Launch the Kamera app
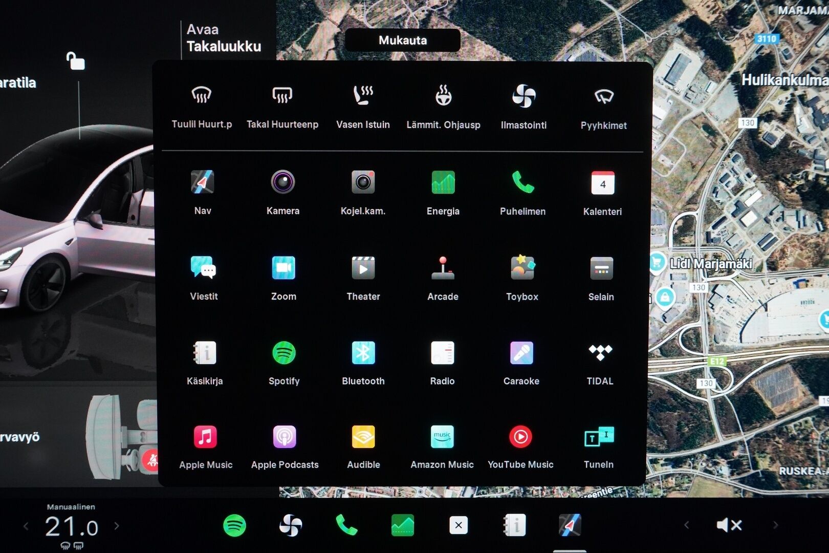This screenshot has width=829, height=553. coord(283,193)
